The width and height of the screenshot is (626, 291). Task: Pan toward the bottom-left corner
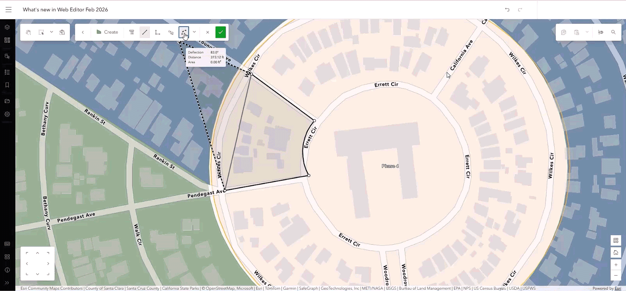(x=27, y=274)
